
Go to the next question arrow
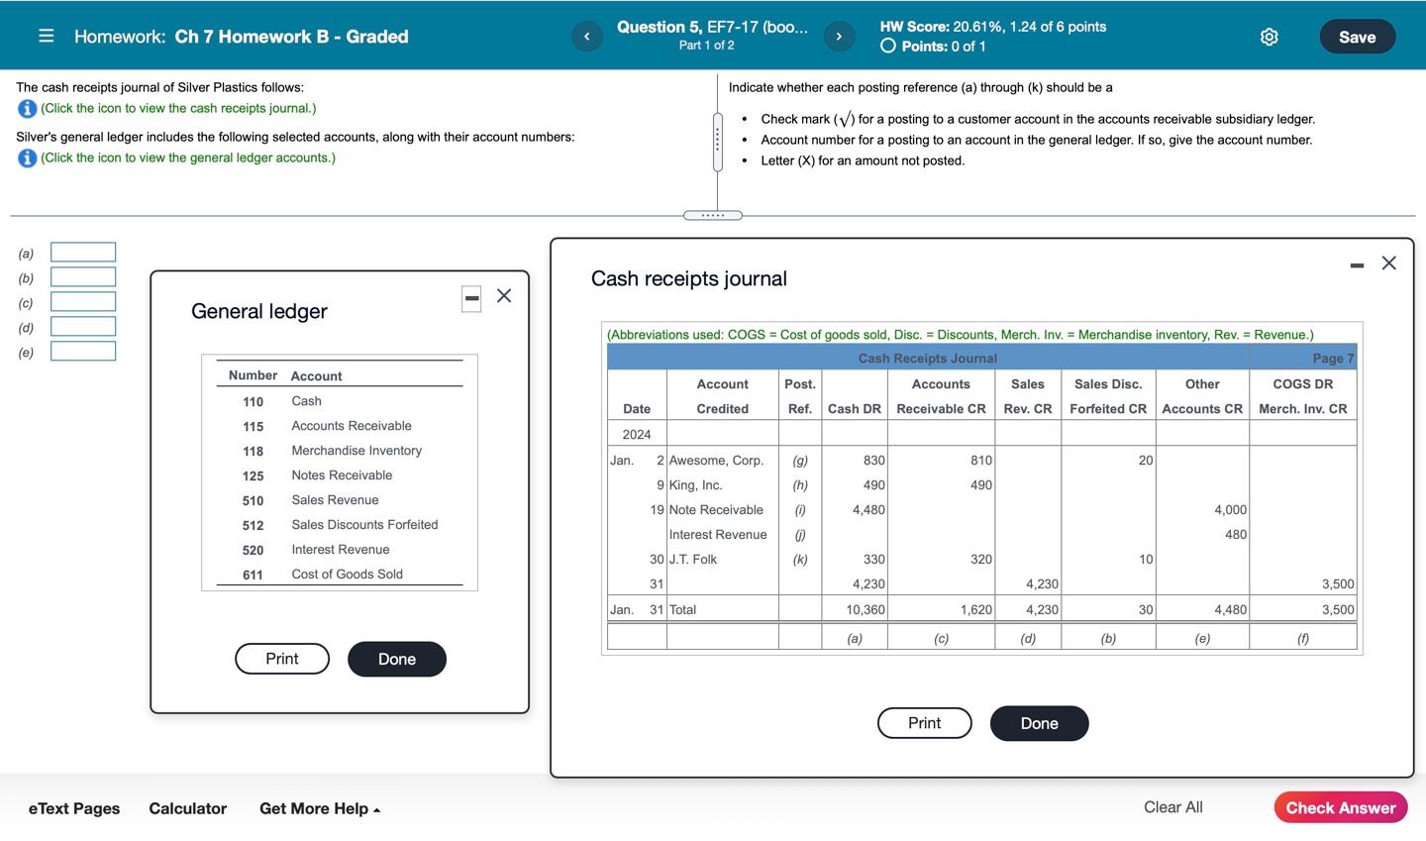[839, 37]
